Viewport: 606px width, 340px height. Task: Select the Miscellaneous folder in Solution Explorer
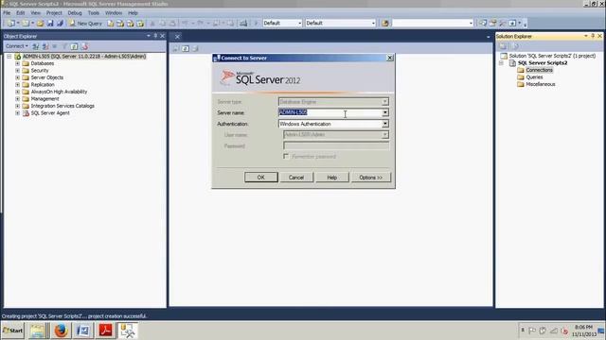[x=541, y=84]
